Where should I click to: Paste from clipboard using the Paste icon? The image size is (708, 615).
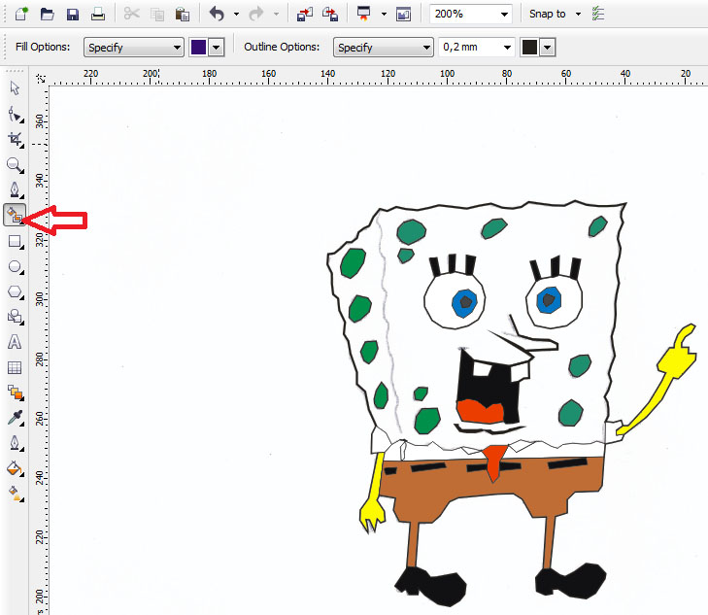(182, 15)
